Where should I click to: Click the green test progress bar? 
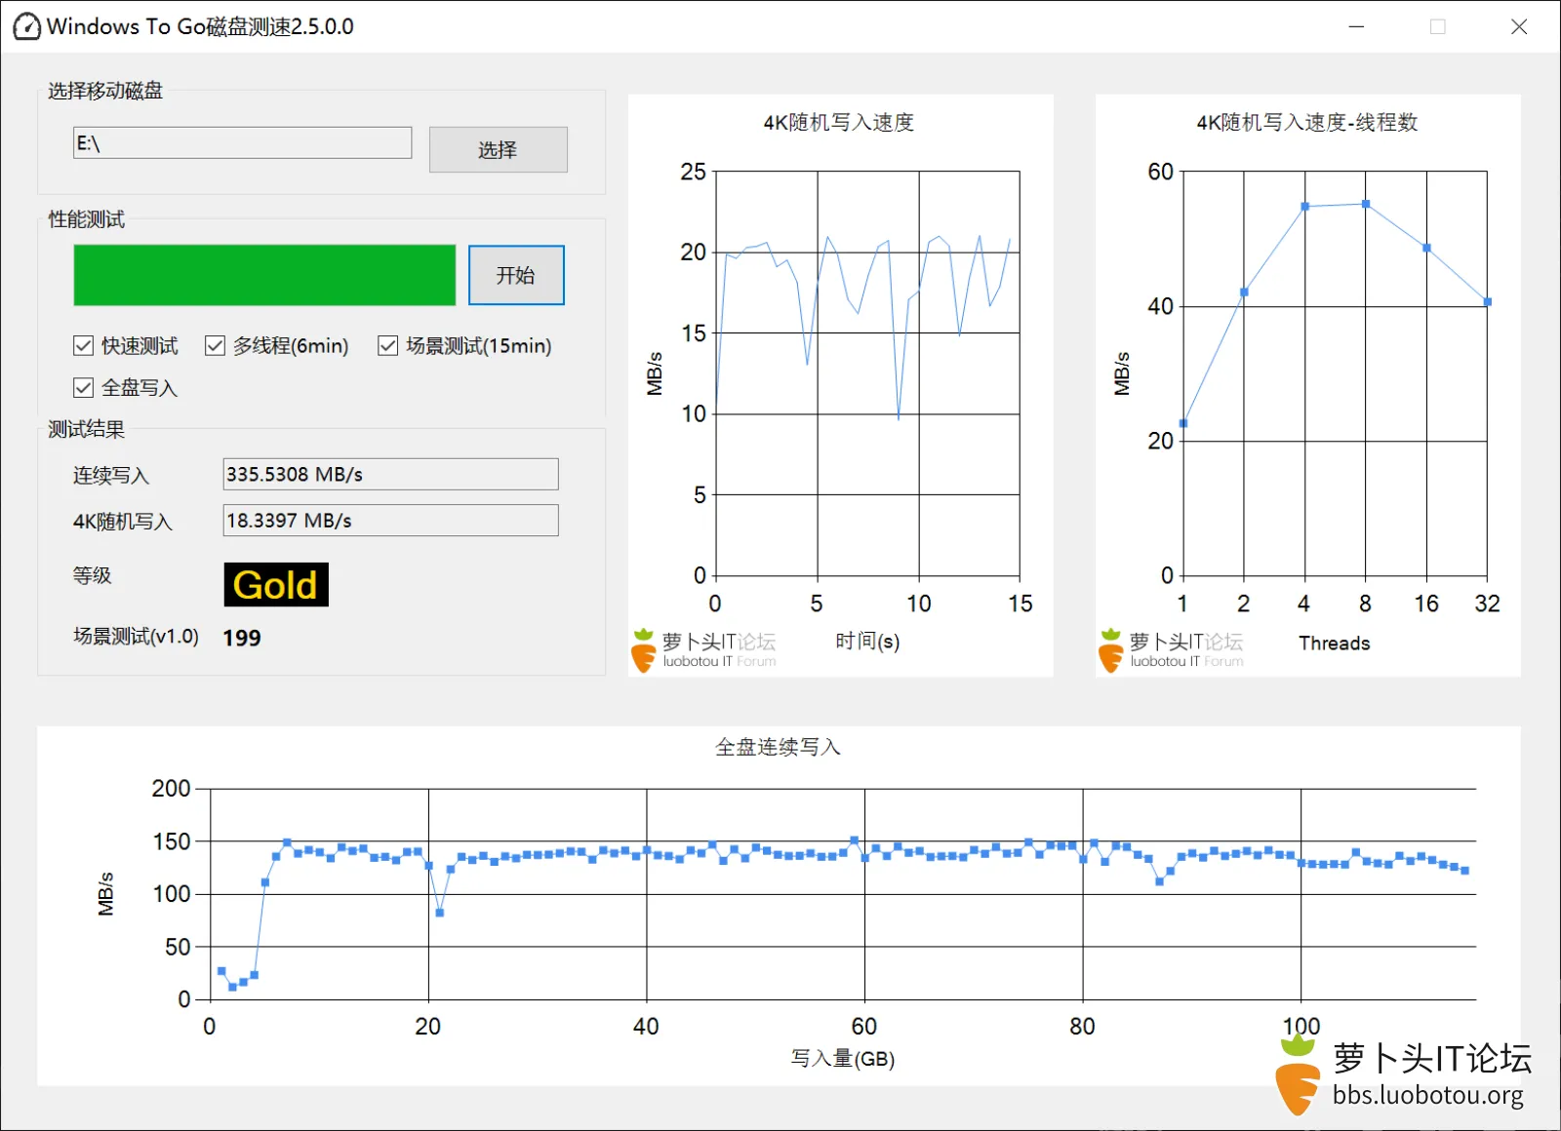264,275
